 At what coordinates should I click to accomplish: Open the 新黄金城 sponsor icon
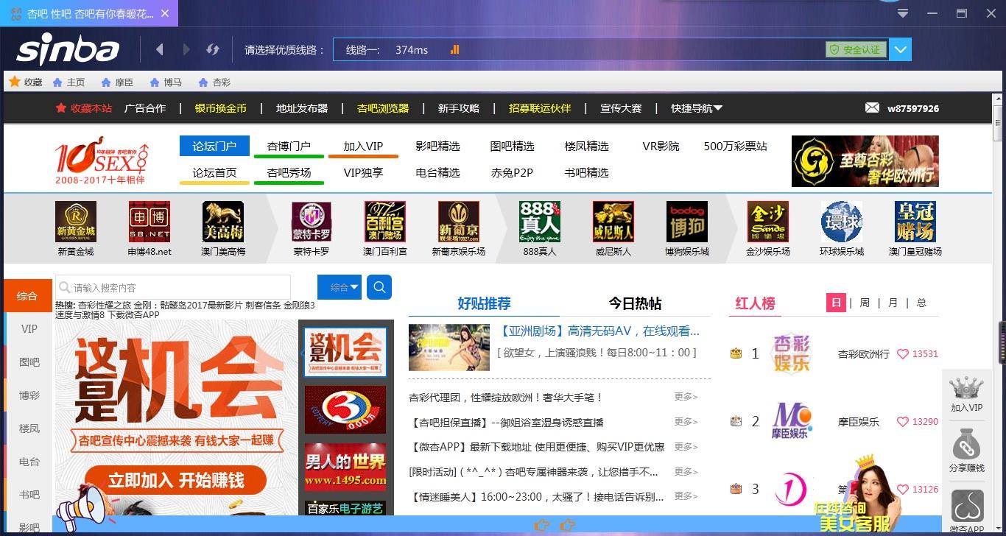76,222
